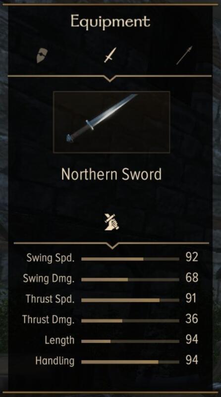This screenshot has width=221, height=397.
Task: Click the Swing Spd. stat bar
Action: pos(130,259)
